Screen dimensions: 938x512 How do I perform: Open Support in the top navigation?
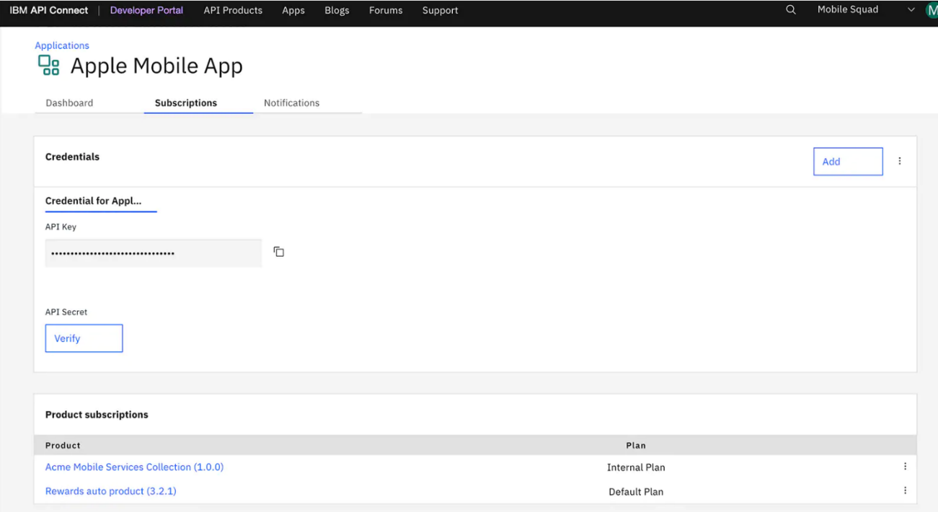coord(441,10)
